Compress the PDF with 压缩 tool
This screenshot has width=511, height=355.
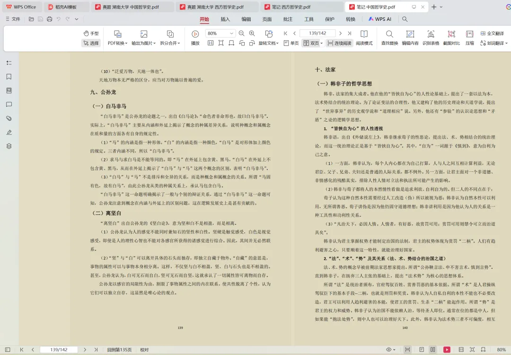pyautogui.click(x=469, y=38)
